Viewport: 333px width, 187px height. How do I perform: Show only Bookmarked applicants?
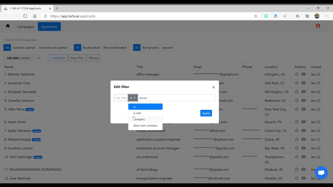[x=91, y=48]
